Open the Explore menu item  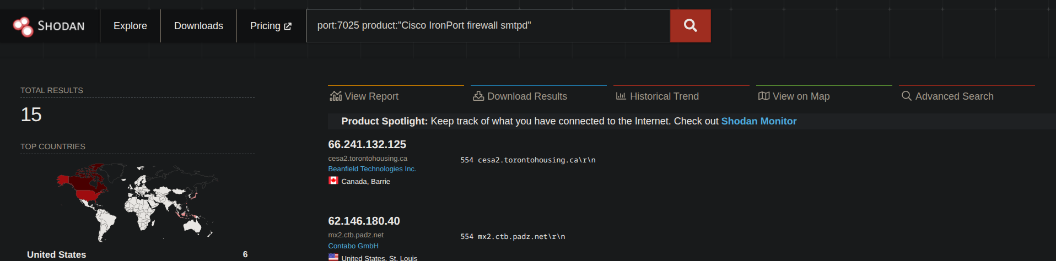click(x=130, y=26)
